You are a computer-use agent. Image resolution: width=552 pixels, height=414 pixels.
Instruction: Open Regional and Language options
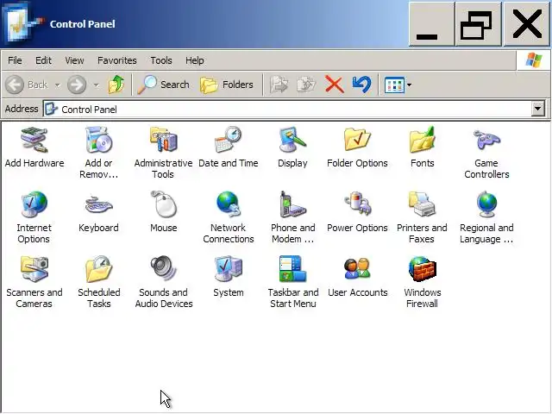[x=486, y=217]
